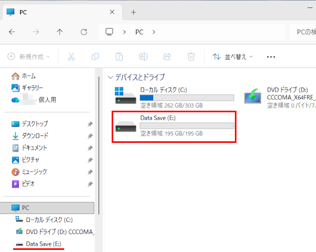Collapse the デバイスとドライブ group
This screenshot has height=252, width=316.
click(110, 77)
